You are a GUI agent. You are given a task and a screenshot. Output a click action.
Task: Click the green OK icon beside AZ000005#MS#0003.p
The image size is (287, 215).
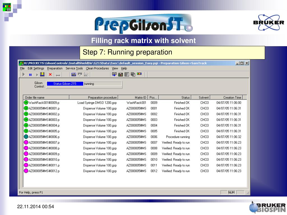[x=26, y=120]
